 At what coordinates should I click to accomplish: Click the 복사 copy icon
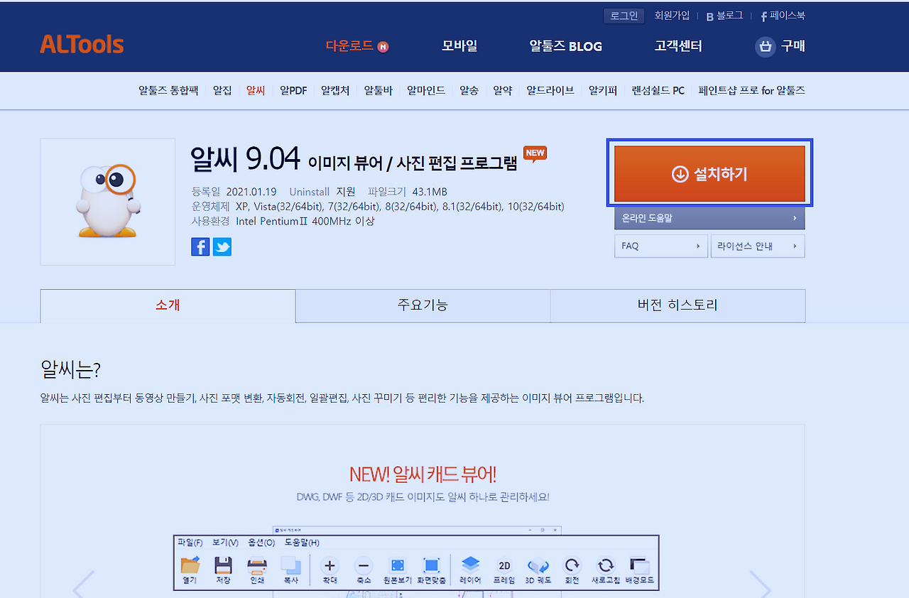coord(291,566)
